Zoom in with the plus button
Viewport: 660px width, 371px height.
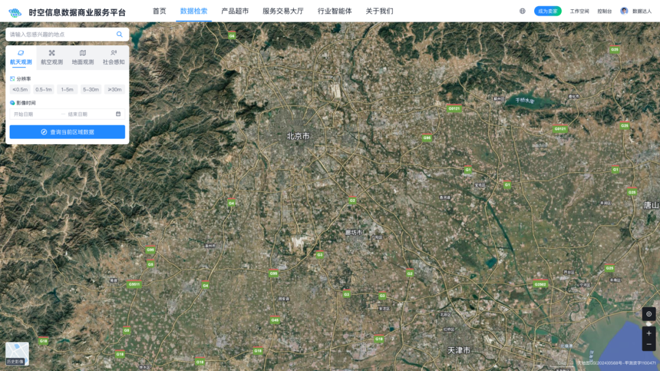pos(649,333)
